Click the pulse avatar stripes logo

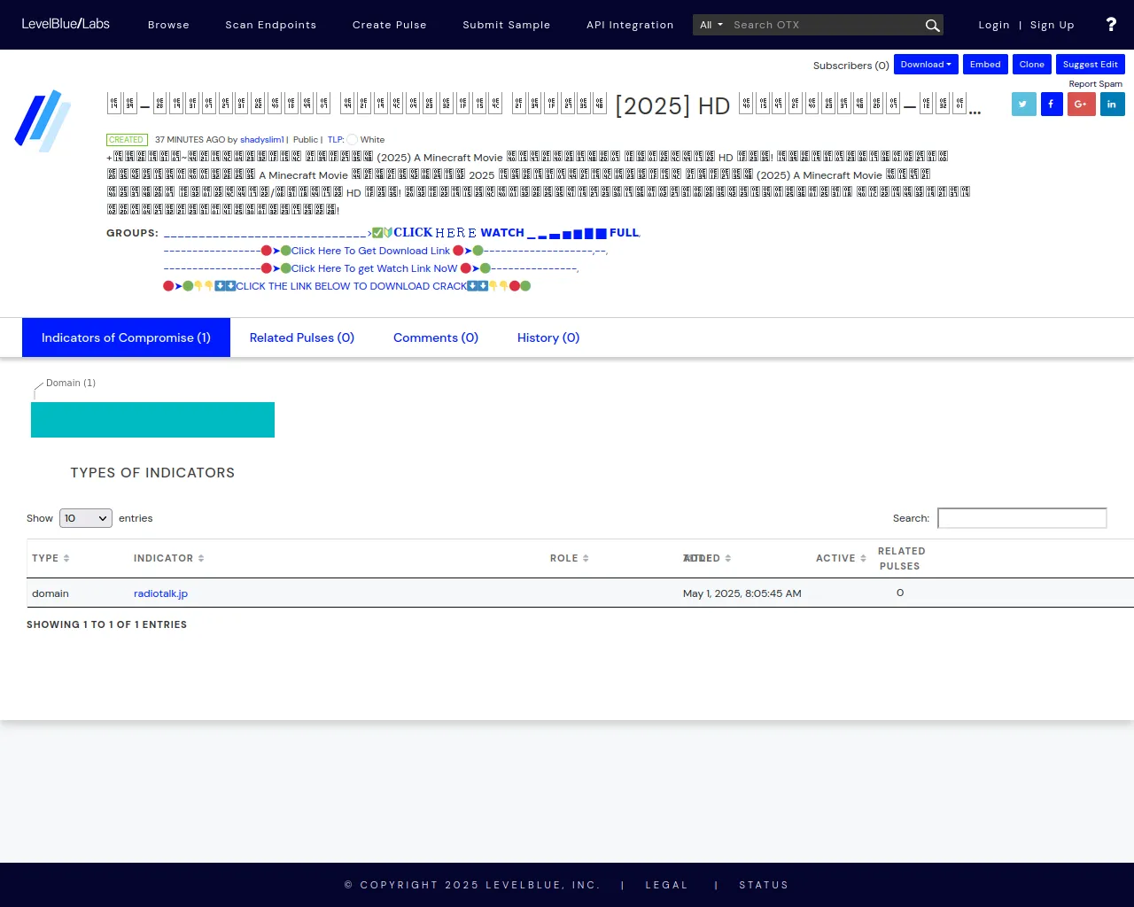[x=43, y=120]
